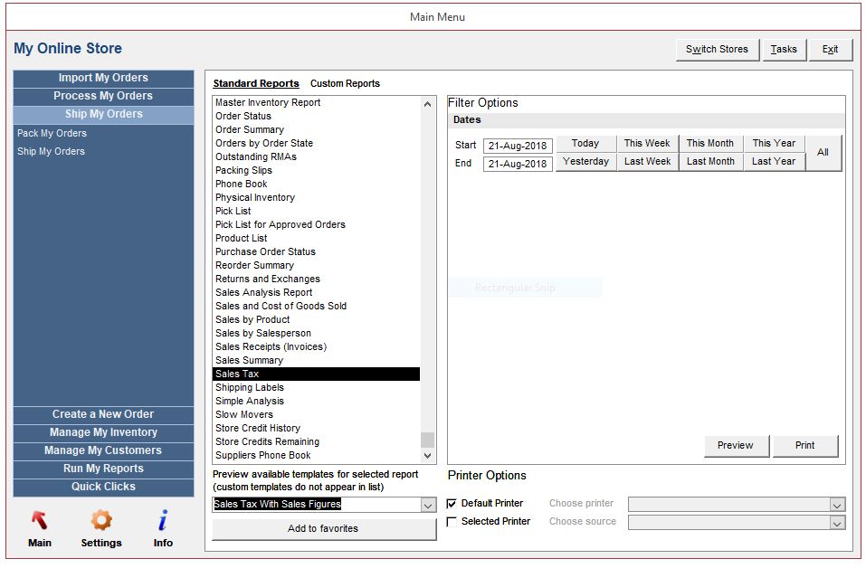Open Create a New Order menu
The image size is (866, 578).
pyautogui.click(x=103, y=414)
